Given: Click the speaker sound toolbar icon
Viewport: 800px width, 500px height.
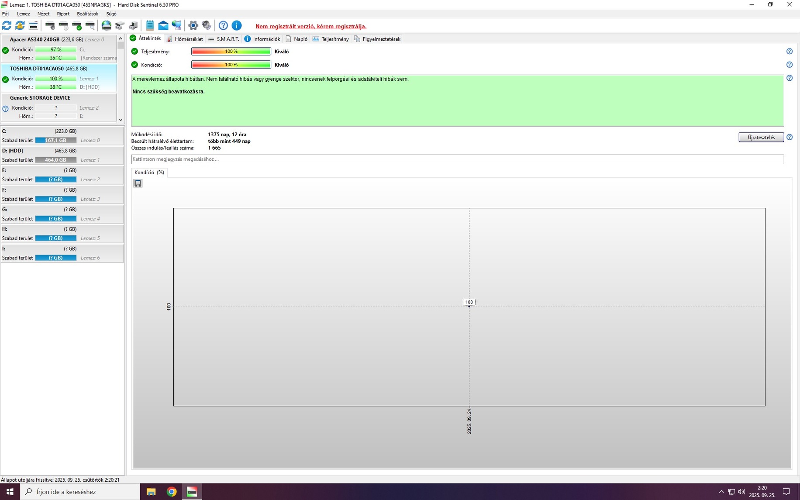Looking at the screenshot, I should point(207,26).
